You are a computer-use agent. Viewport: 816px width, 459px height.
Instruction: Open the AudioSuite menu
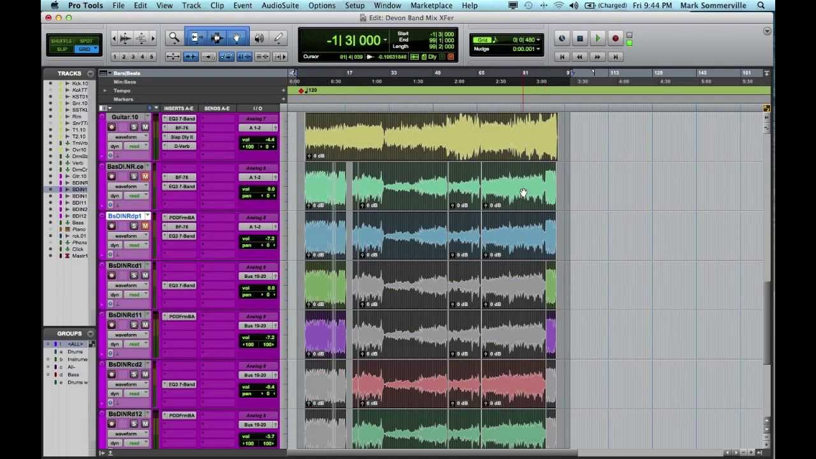pos(280,6)
